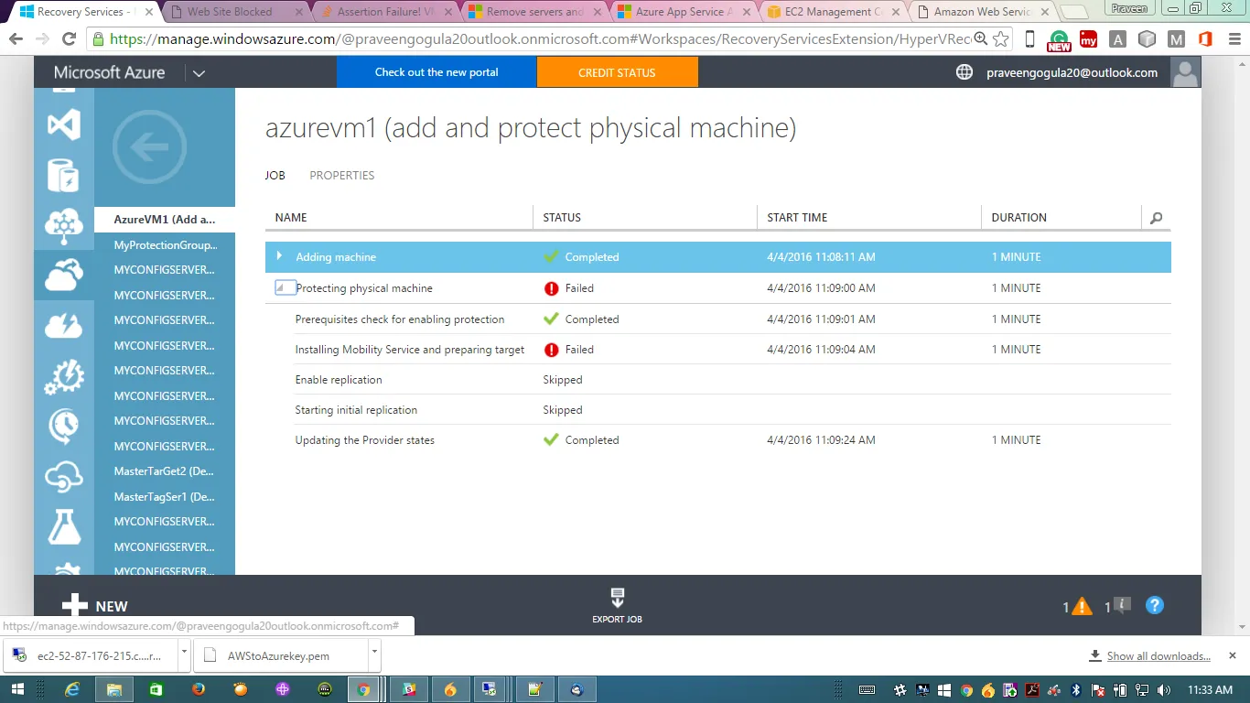Switch to the Remove servers browser tab
The height and width of the screenshot is (703, 1250).
tap(533, 12)
